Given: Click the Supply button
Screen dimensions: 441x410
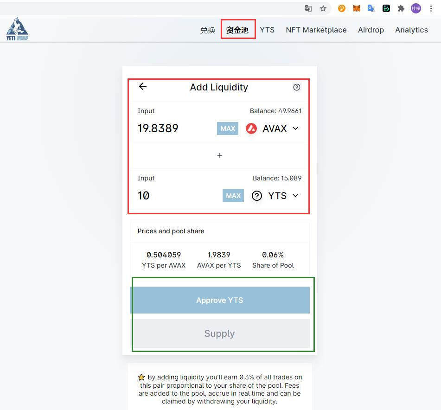Looking at the screenshot, I should click(220, 333).
